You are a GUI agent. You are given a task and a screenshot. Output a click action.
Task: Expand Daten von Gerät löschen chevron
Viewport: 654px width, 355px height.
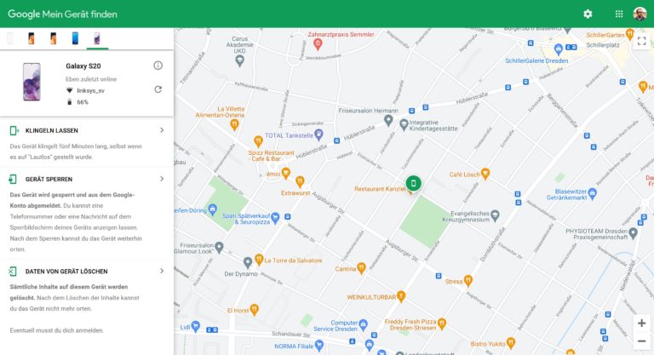tap(162, 271)
